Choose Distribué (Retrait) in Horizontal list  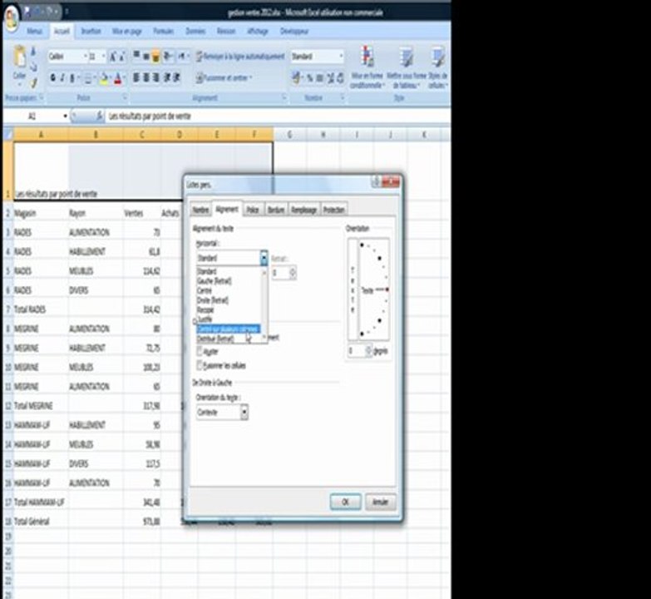(215, 339)
